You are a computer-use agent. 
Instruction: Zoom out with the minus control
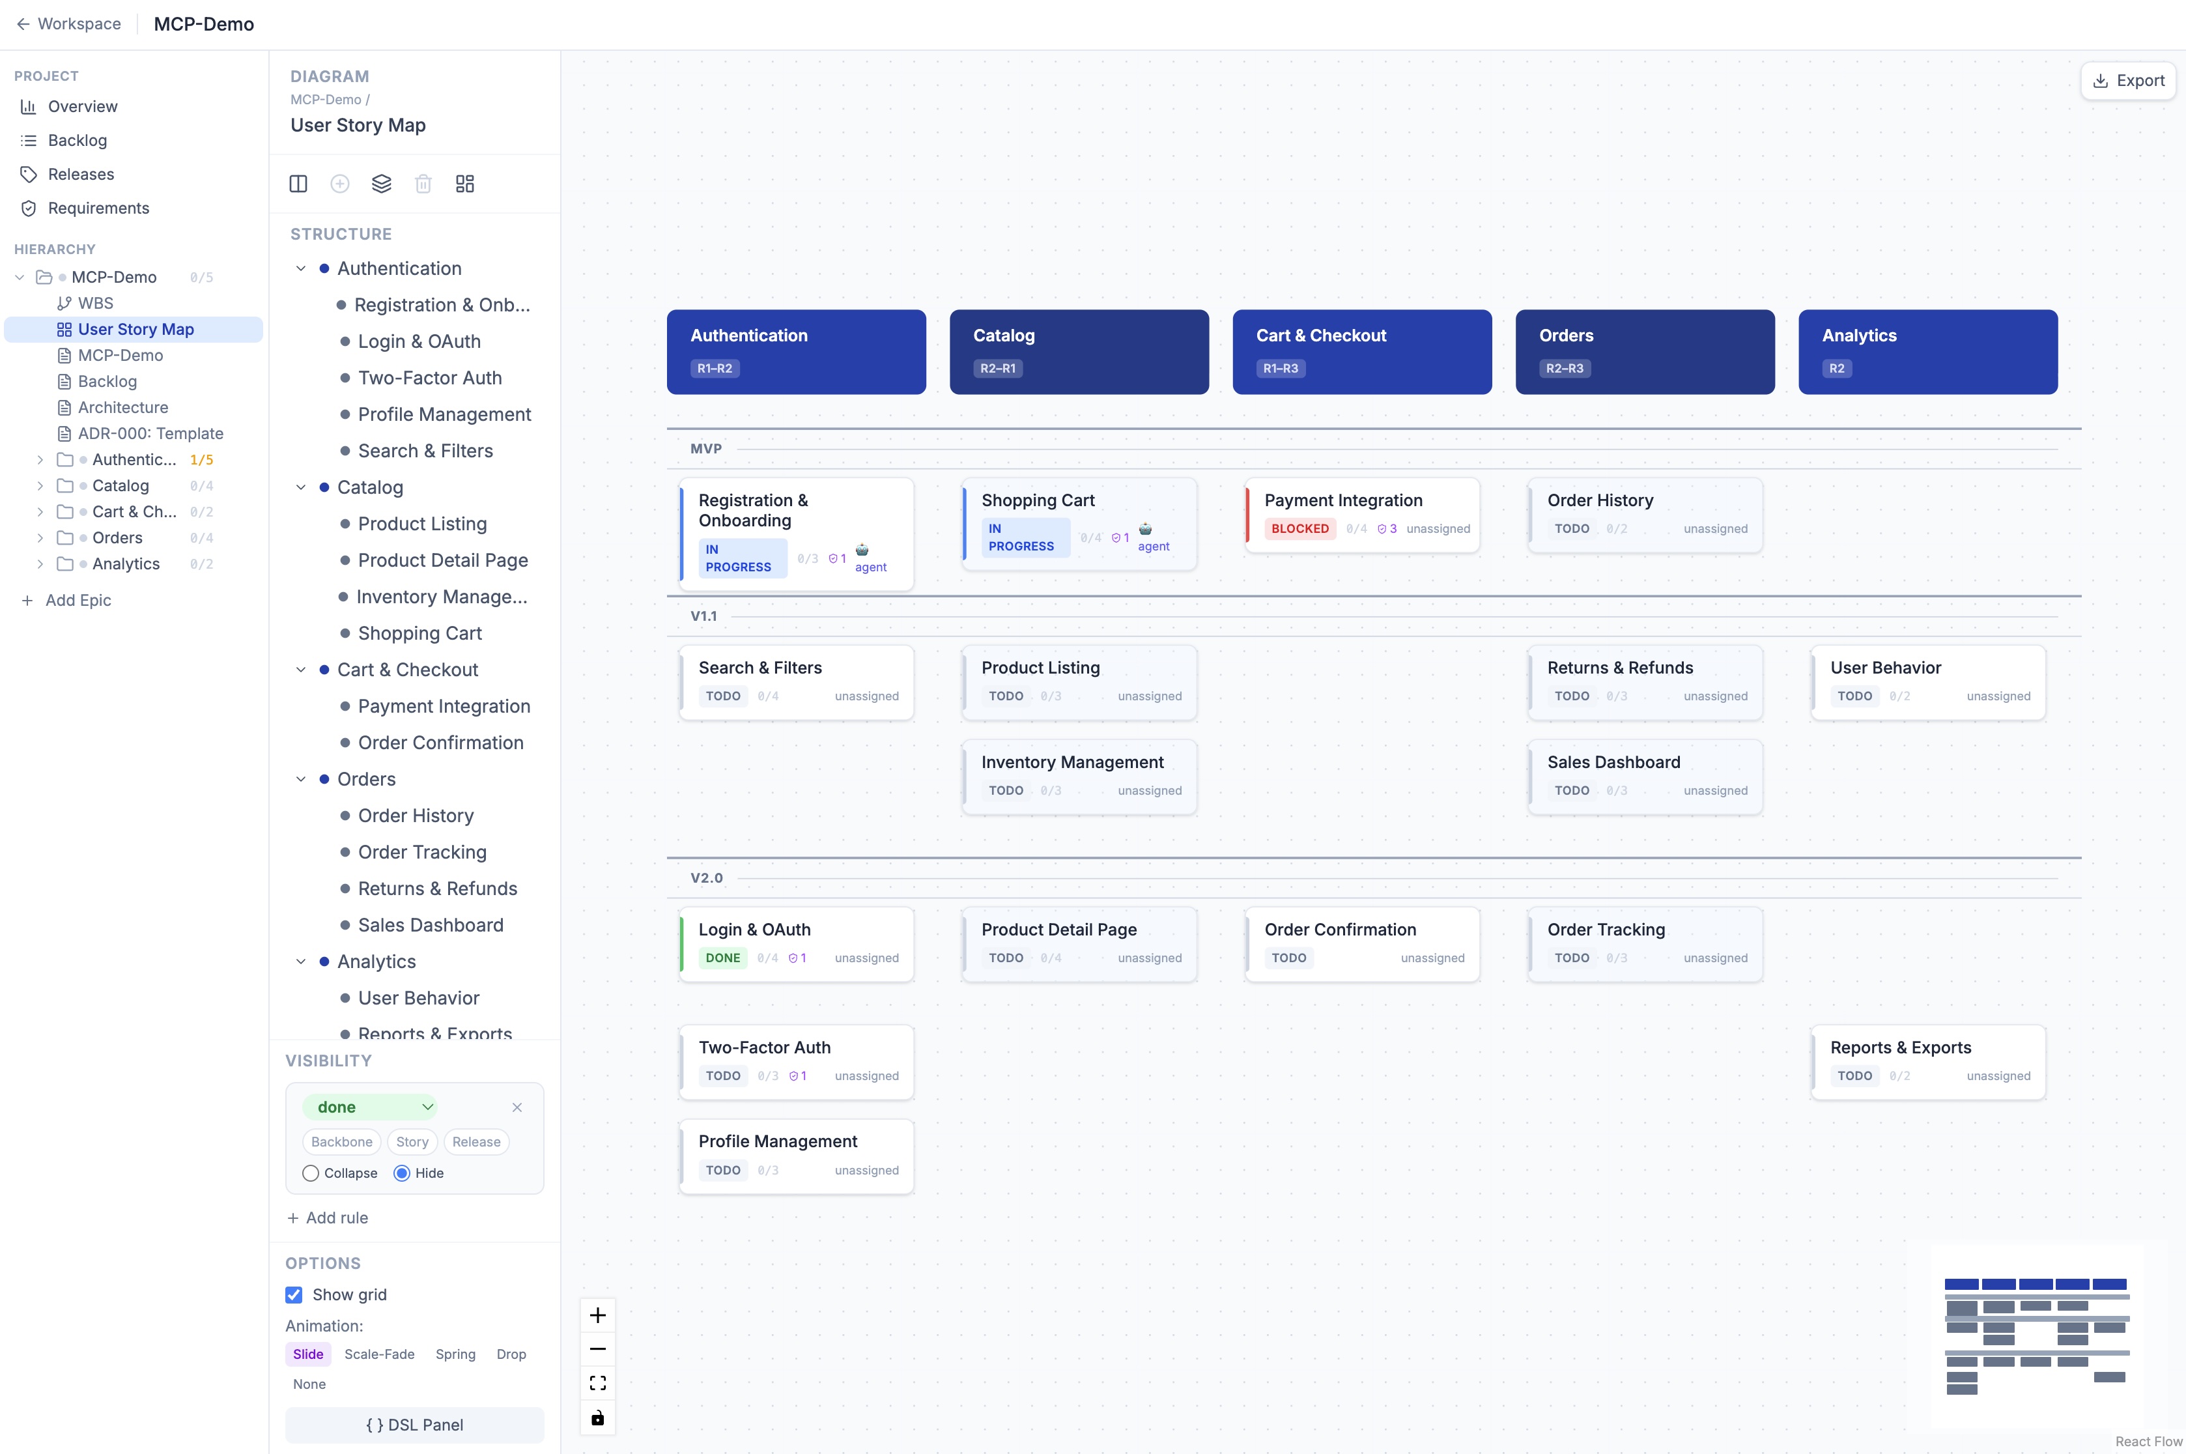point(598,1349)
